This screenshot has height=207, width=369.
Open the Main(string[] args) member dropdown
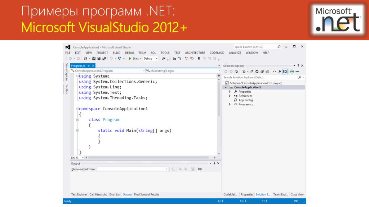(x=183, y=71)
